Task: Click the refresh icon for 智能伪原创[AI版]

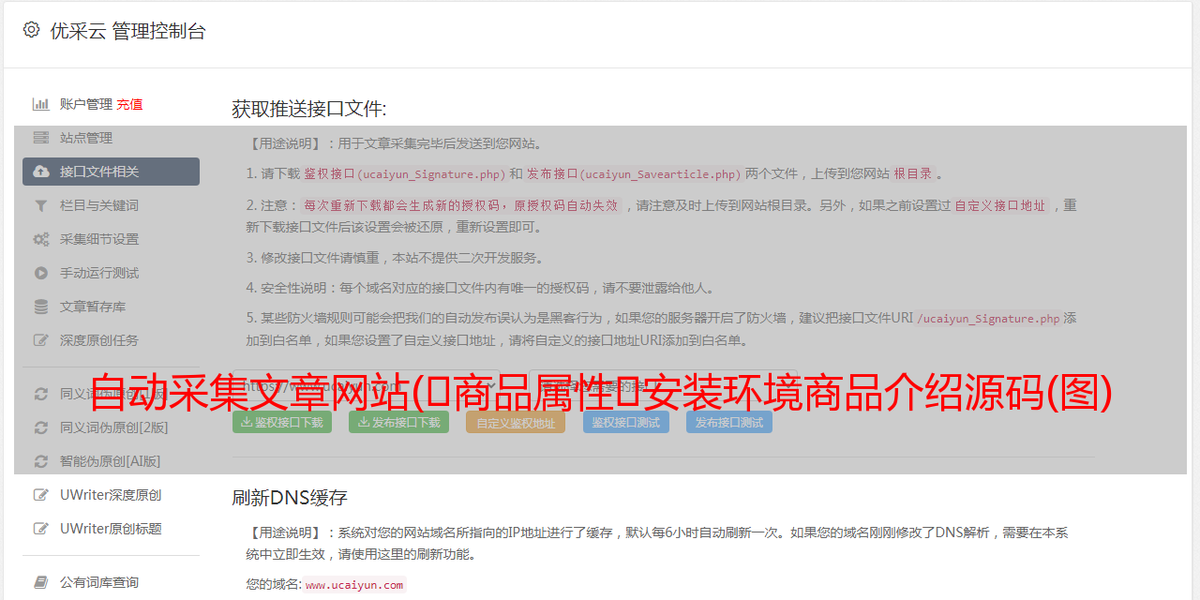Action: 40,461
